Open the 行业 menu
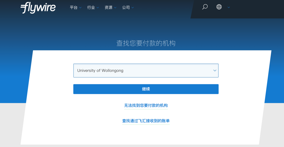Image resolution: width=284 pixels, height=147 pixels. (x=91, y=7)
